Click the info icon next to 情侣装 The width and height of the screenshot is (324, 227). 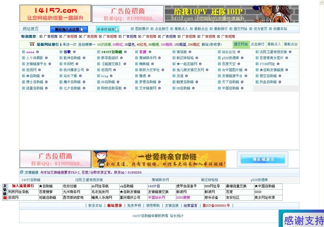190,52
